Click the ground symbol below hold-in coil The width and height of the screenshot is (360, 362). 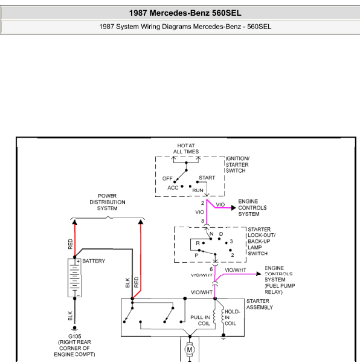[223, 337]
